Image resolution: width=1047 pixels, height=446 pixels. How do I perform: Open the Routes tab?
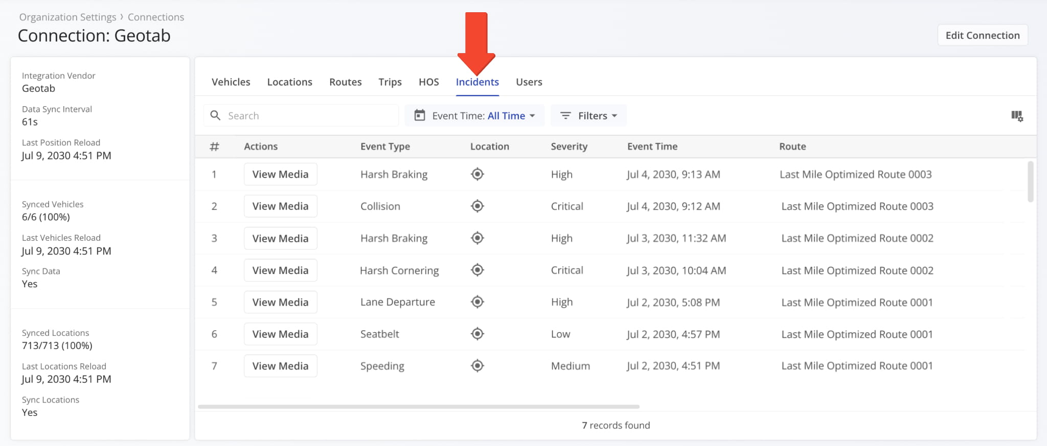346,82
